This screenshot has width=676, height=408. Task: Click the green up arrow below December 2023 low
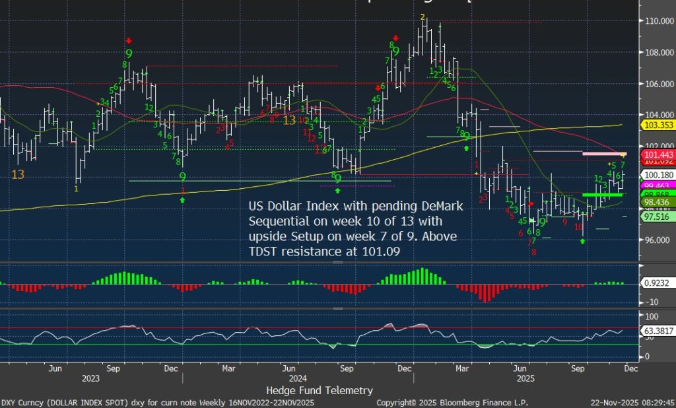pyautogui.click(x=183, y=199)
